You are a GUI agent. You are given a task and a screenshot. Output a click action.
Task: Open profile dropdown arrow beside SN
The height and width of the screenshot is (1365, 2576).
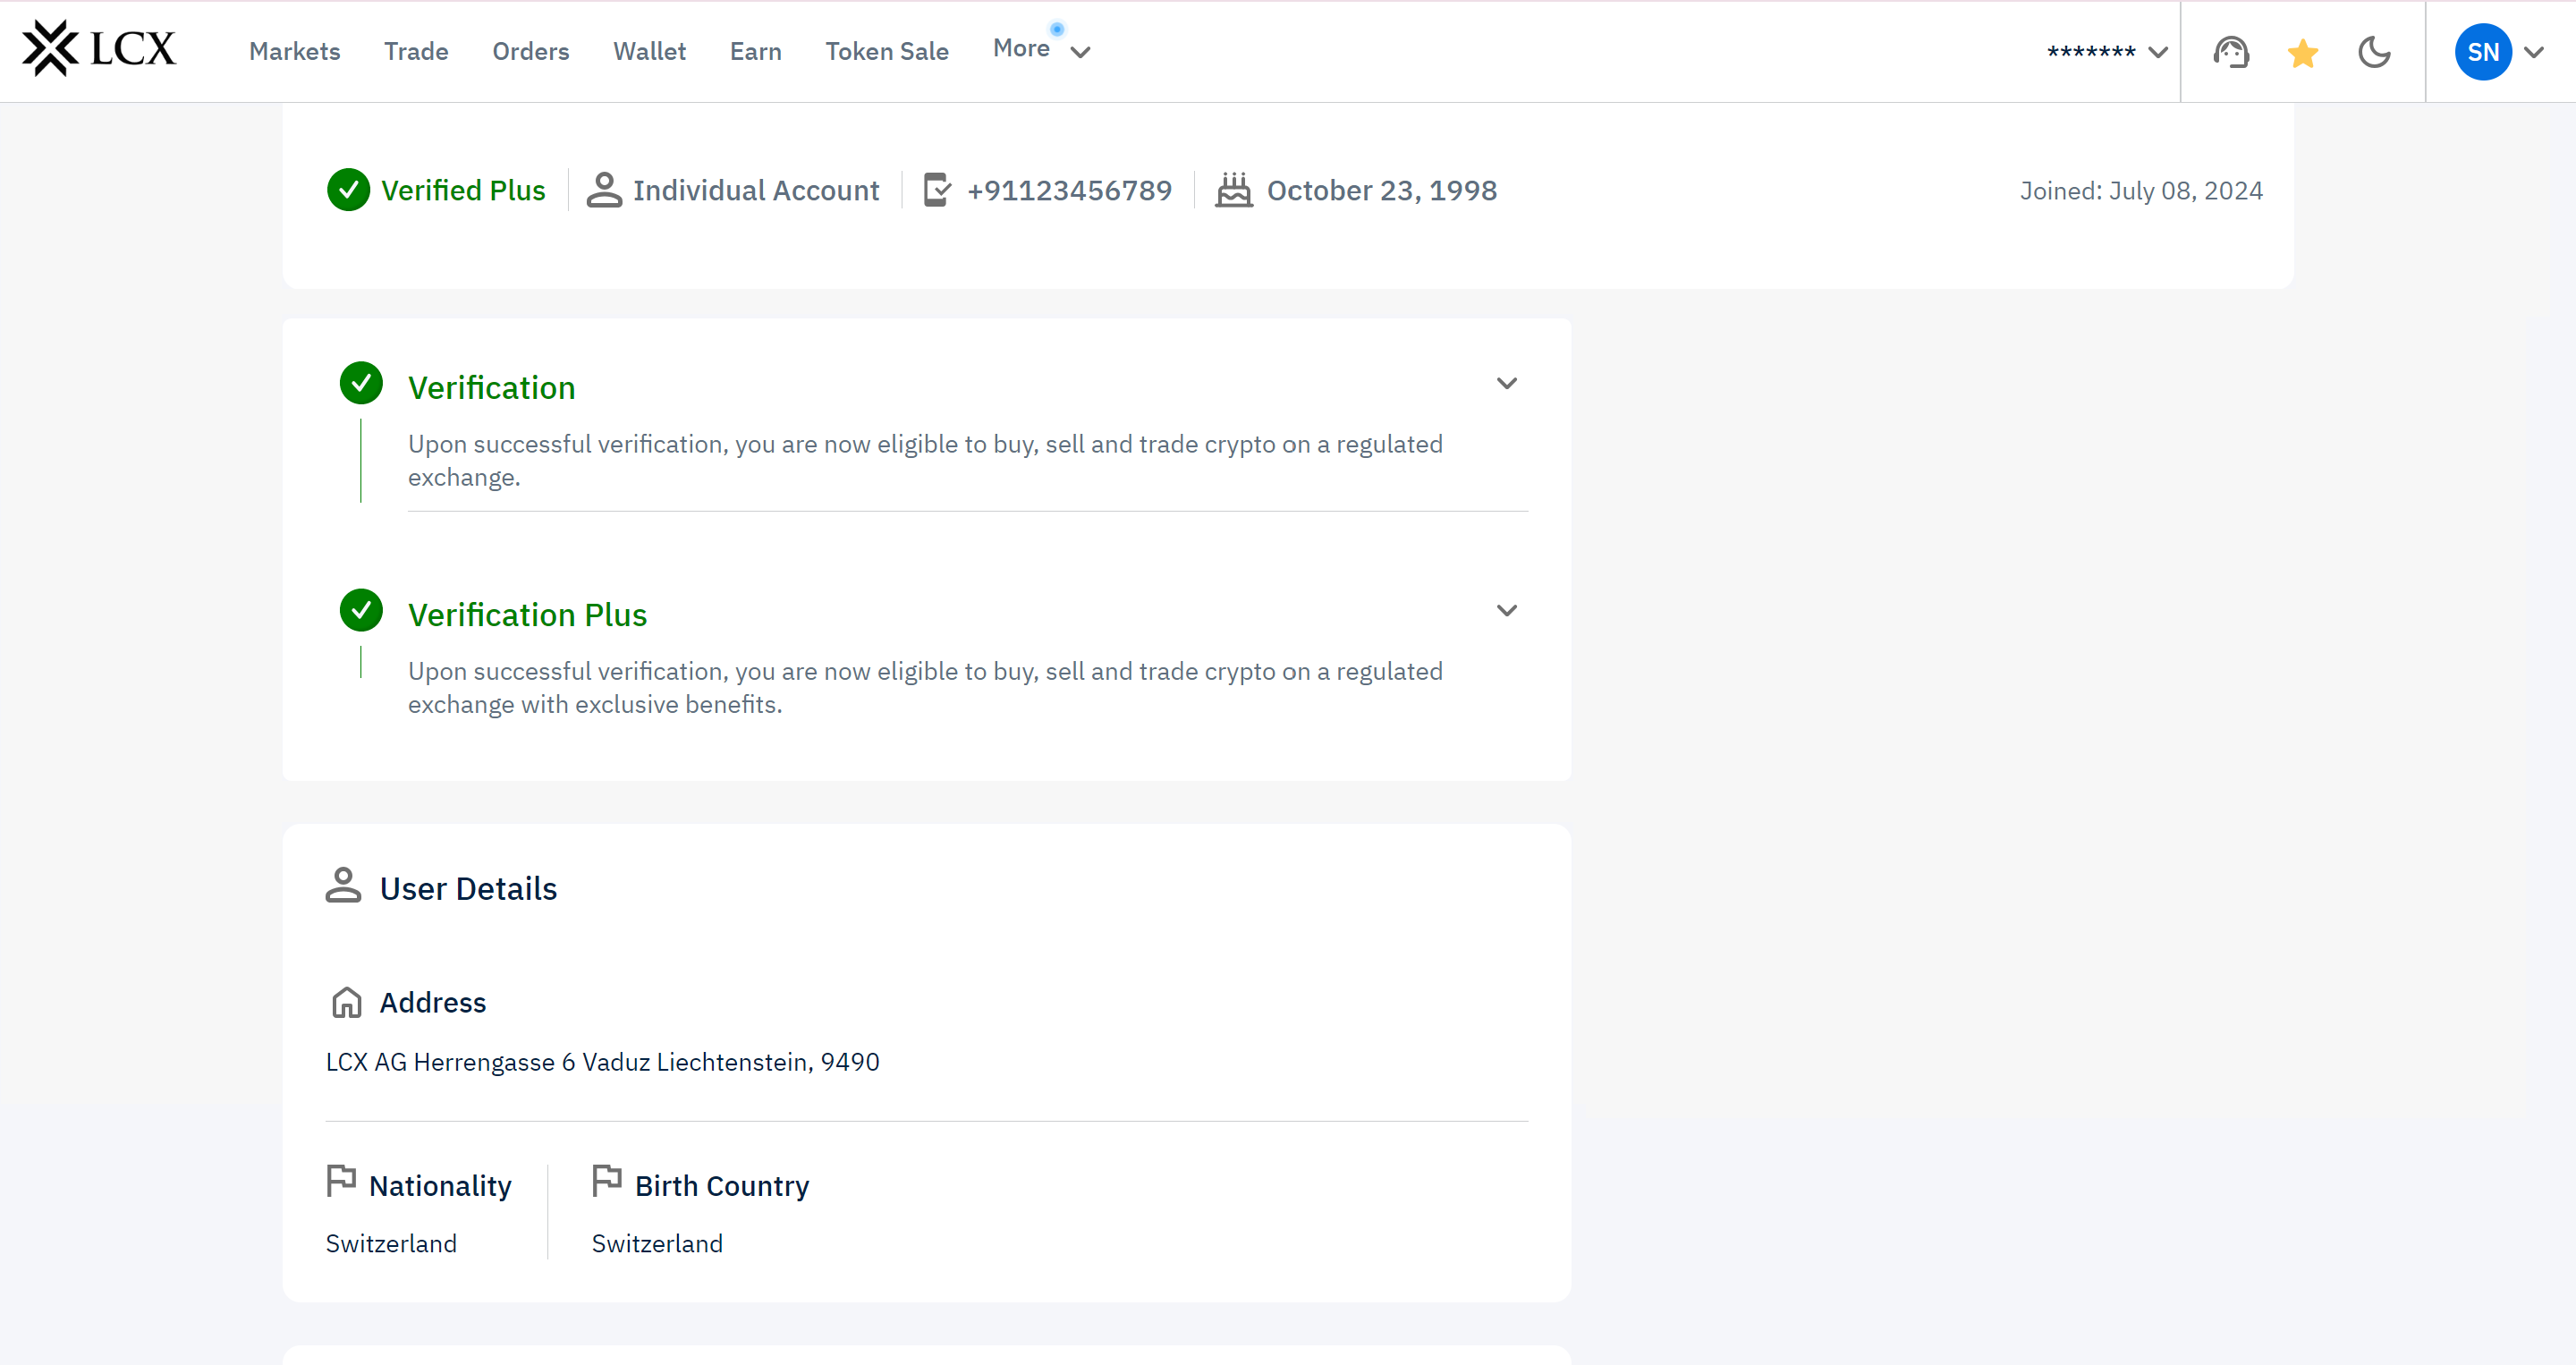2535,52
